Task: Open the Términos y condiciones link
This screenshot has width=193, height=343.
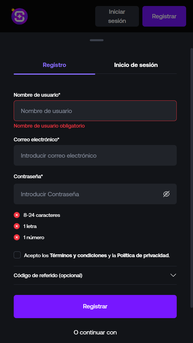Action: click(x=78, y=255)
